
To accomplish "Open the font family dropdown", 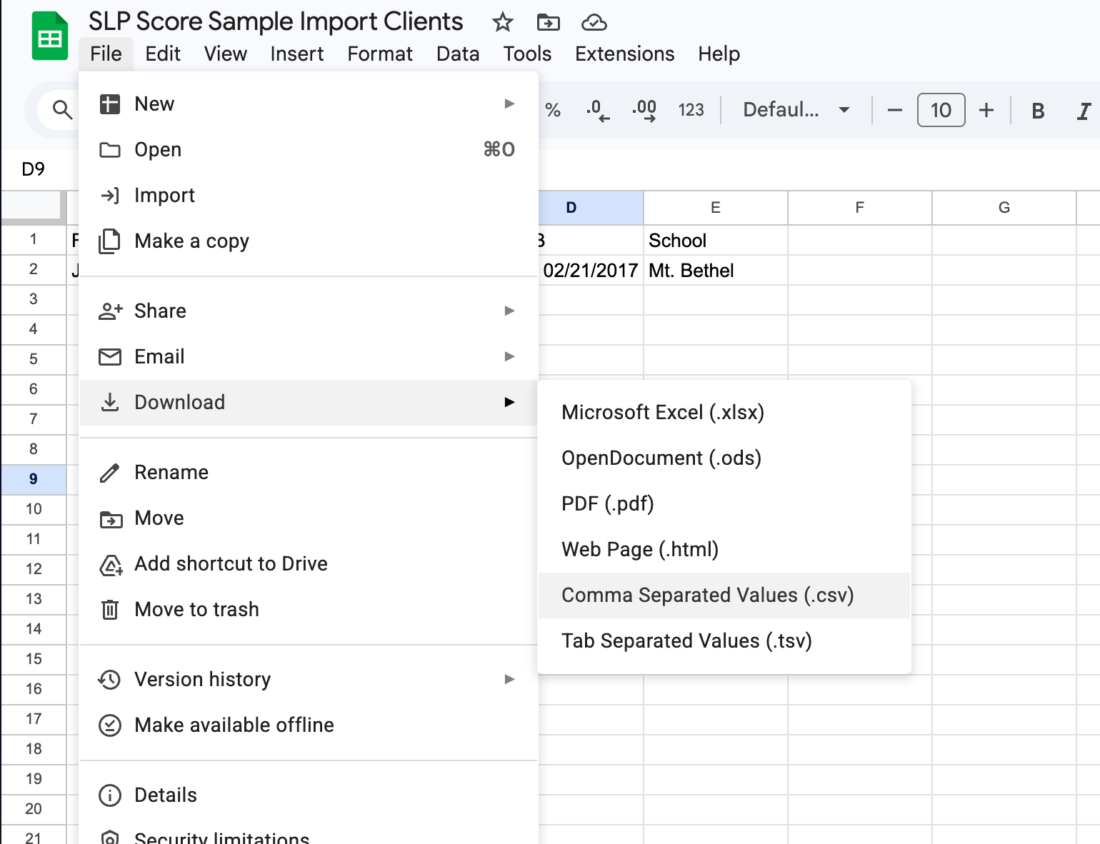I will tap(795, 110).
